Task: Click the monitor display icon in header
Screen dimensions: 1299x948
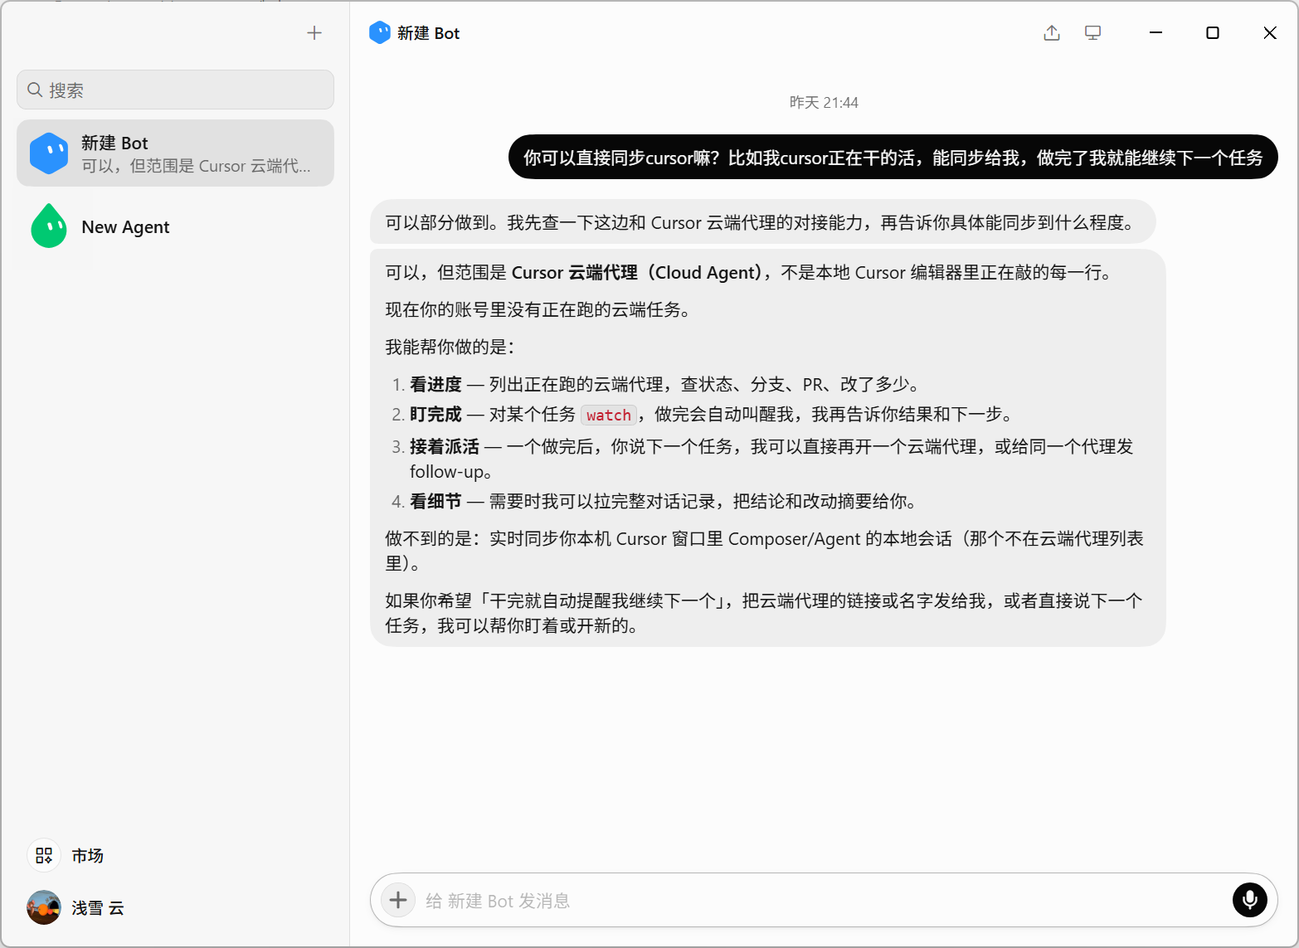Action: (1093, 33)
